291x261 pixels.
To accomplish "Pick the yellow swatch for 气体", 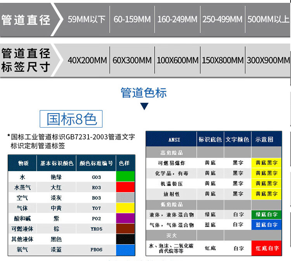I will tap(125, 208).
